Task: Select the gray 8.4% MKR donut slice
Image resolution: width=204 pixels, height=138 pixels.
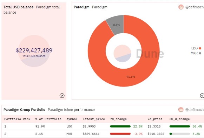Action: tap(116, 25)
